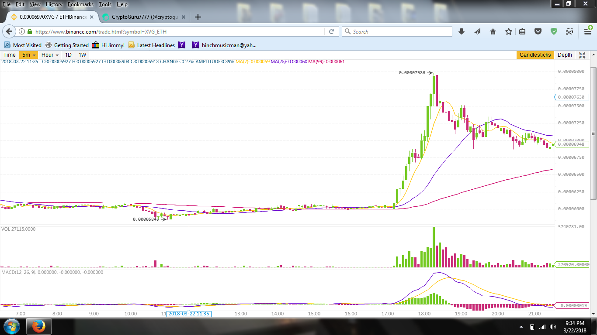Open hinchmusicman Yahoo bookmark
The height and width of the screenshot is (335, 597).
click(x=225, y=45)
